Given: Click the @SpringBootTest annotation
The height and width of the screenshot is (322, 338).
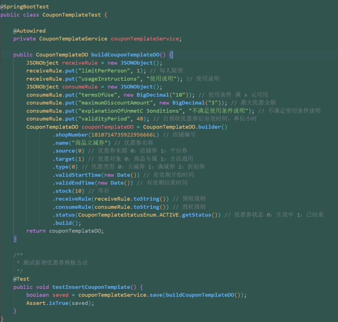Looking at the screenshot, I should [24, 7].
